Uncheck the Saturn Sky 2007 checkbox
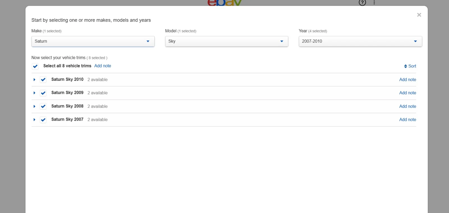Image resolution: width=449 pixels, height=213 pixels. (x=43, y=120)
